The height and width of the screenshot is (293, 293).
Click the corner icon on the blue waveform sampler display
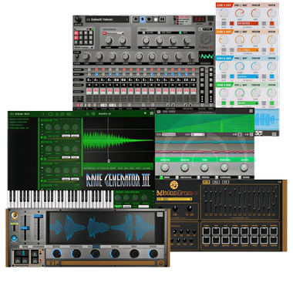(x=160, y=214)
